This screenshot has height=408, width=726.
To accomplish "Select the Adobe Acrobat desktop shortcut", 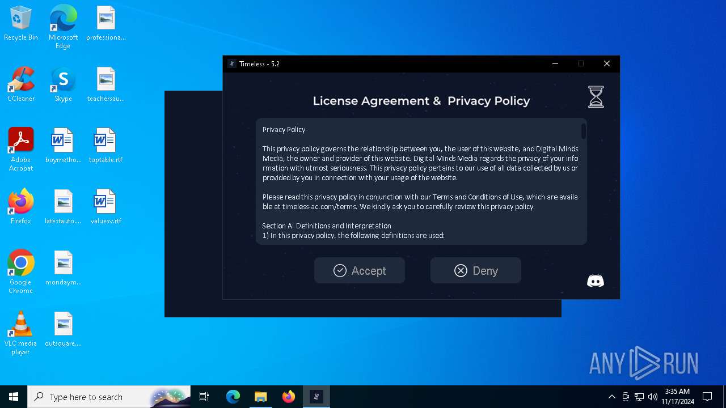I will tap(21, 150).
